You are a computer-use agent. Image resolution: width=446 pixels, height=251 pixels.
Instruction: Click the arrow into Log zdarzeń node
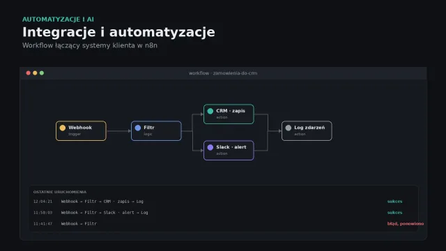[x=275, y=131]
